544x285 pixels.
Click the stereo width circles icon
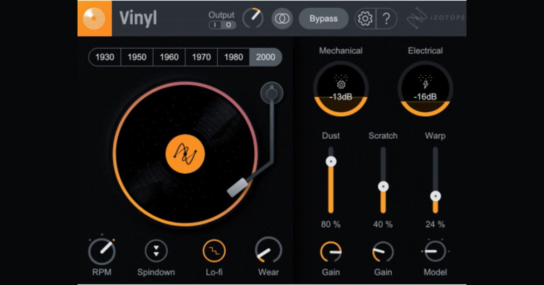(x=282, y=19)
